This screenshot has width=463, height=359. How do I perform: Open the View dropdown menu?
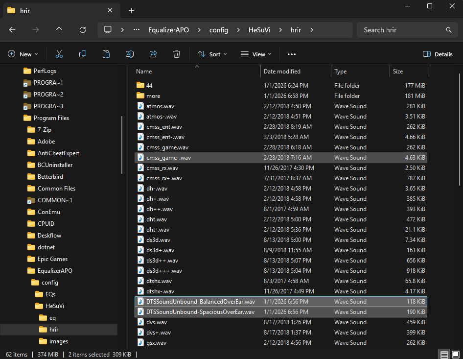255,54
